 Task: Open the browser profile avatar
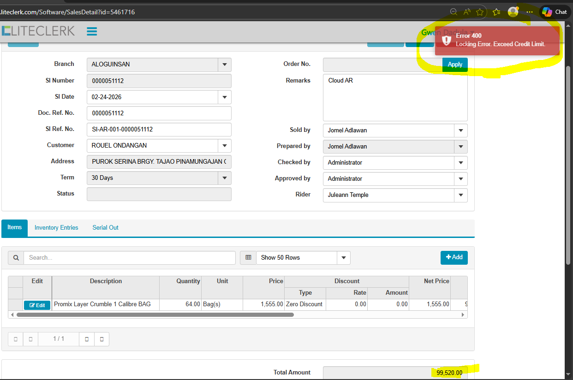click(x=513, y=12)
